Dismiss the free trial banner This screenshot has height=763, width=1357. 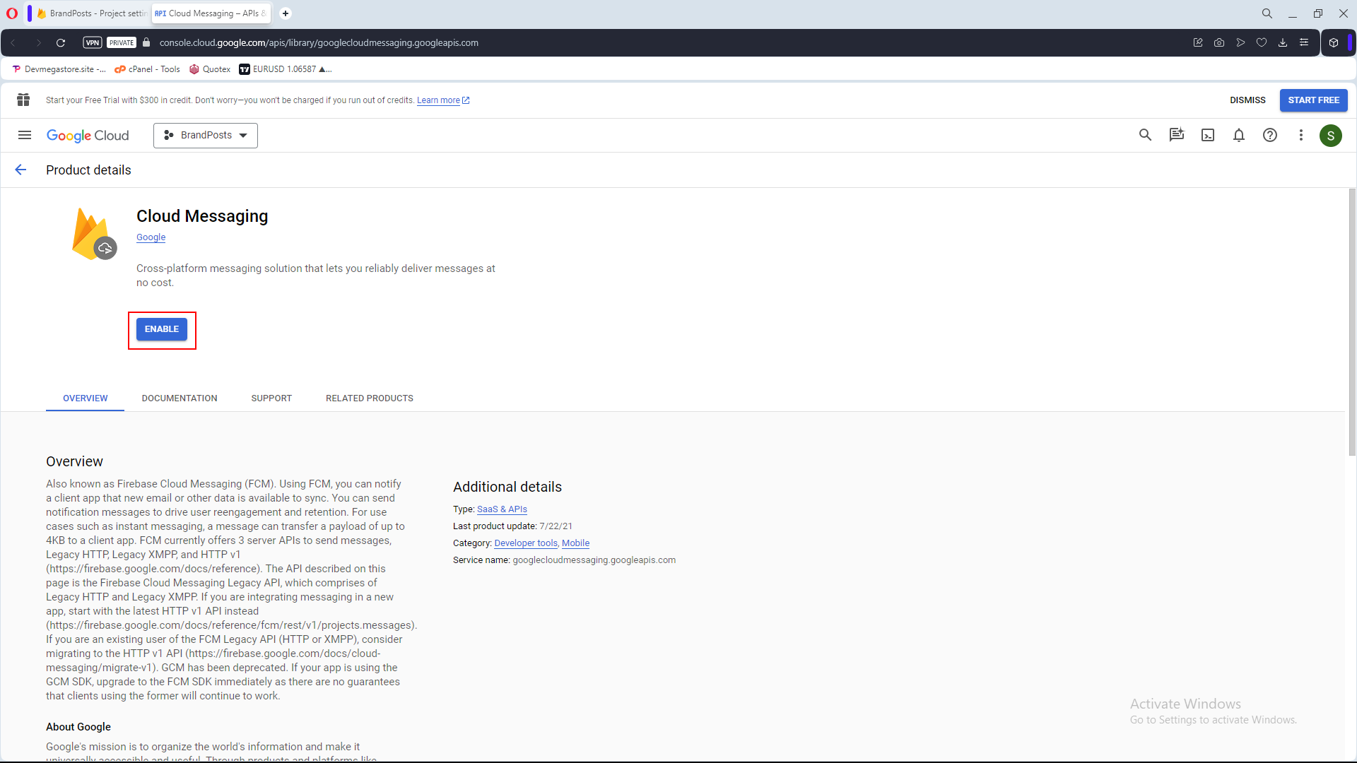(x=1247, y=100)
